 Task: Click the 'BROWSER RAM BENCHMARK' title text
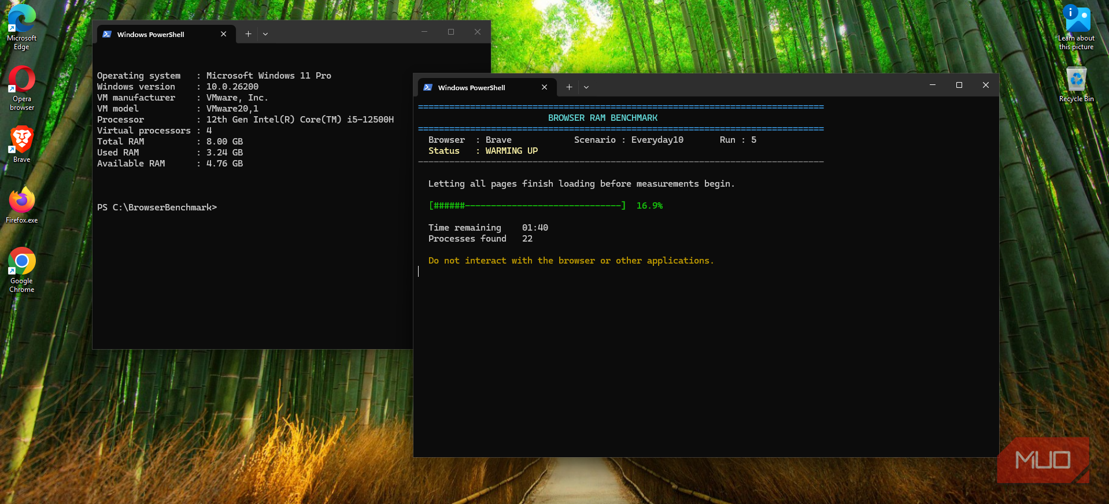coord(602,118)
